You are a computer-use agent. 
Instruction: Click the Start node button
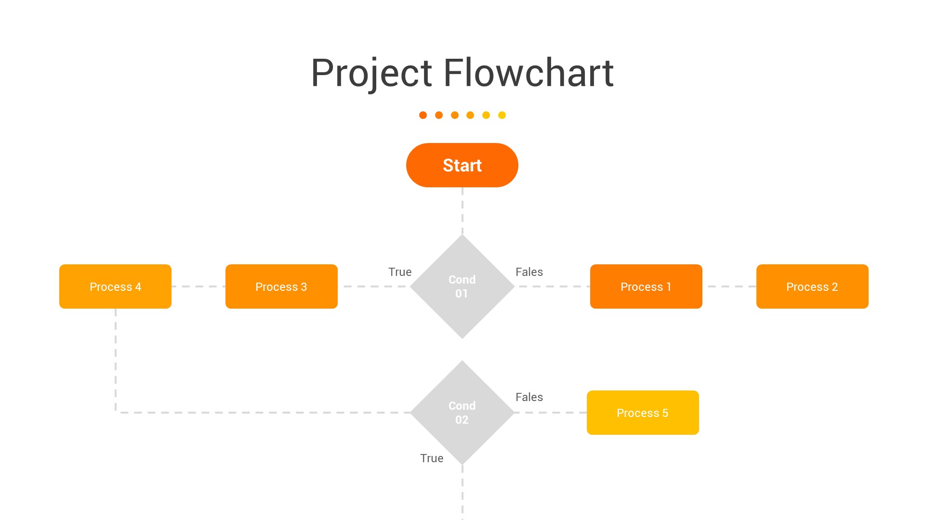point(462,165)
